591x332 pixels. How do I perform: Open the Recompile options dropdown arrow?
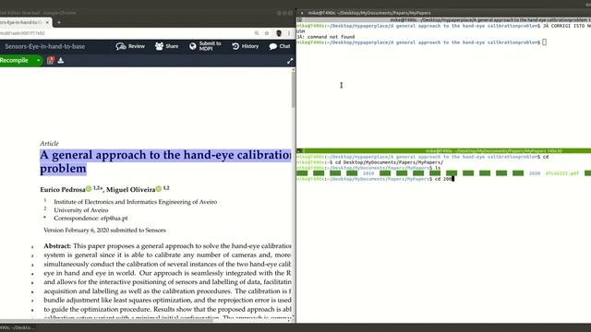pos(39,61)
